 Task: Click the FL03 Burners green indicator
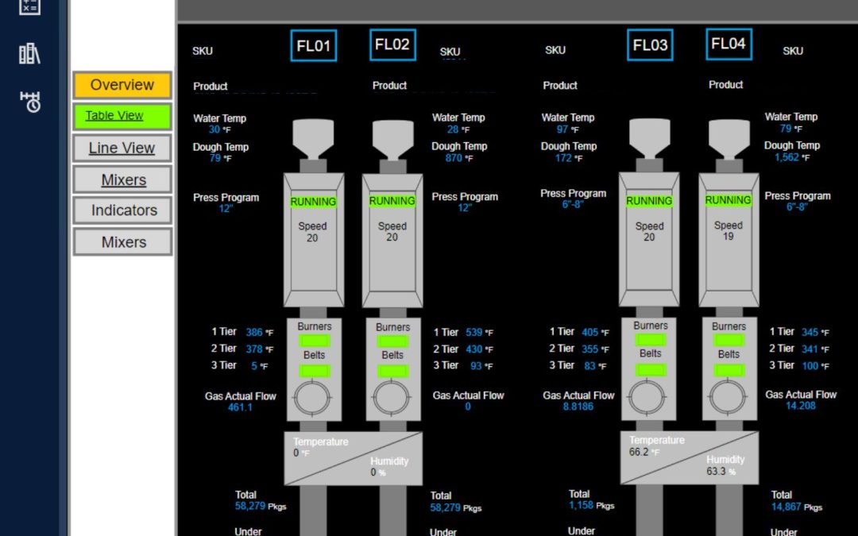(x=650, y=340)
